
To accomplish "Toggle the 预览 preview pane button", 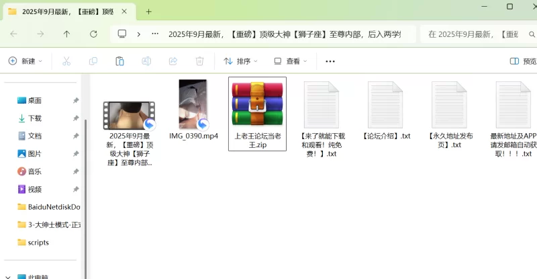I will 523,61.
